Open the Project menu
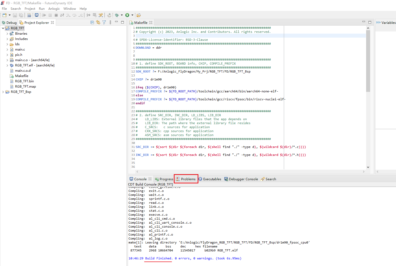 point(30,8)
